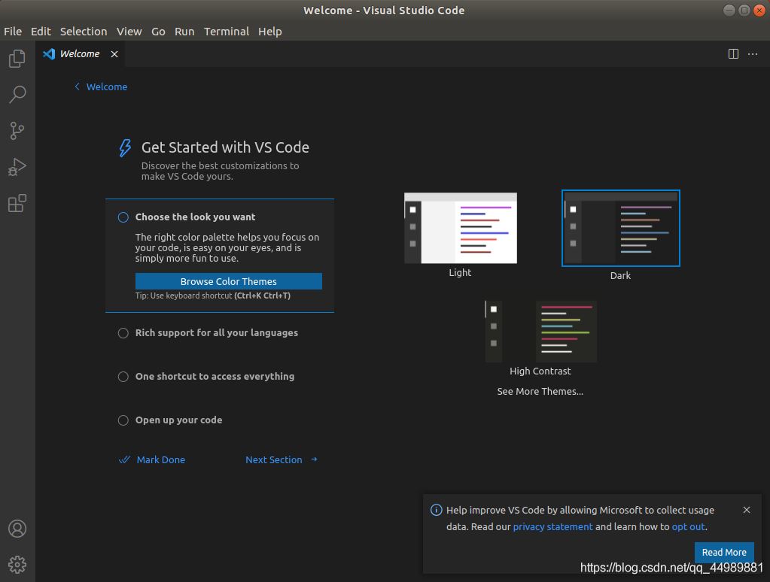Click the 'High Contrast' theme label

point(540,371)
